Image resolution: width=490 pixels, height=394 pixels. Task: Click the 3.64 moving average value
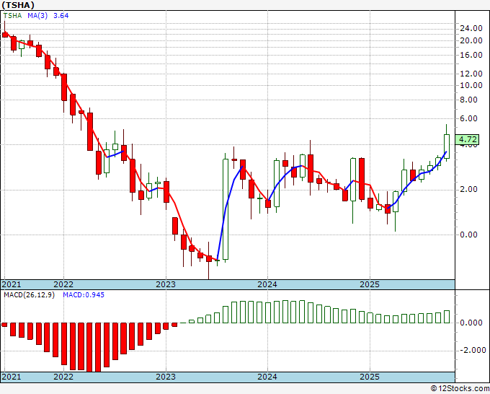tap(61, 16)
